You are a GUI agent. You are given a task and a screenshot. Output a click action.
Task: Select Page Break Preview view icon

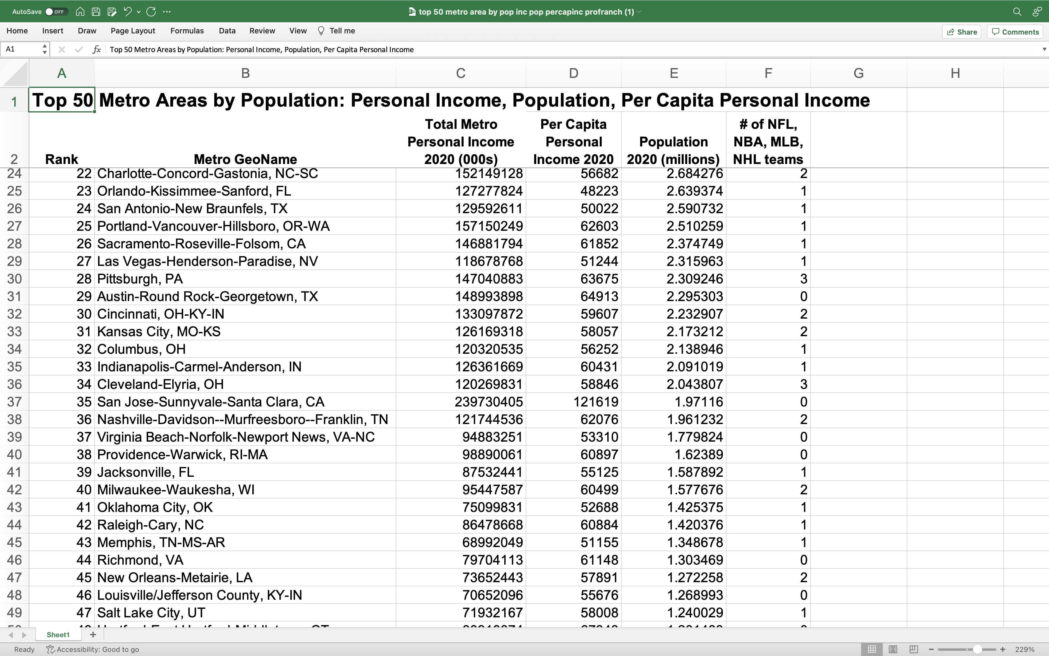click(913, 649)
